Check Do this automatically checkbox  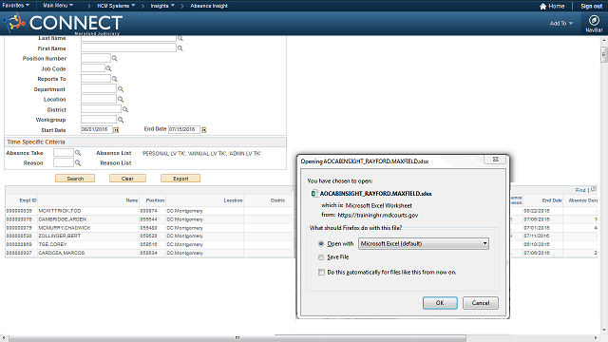click(x=321, y=273)
